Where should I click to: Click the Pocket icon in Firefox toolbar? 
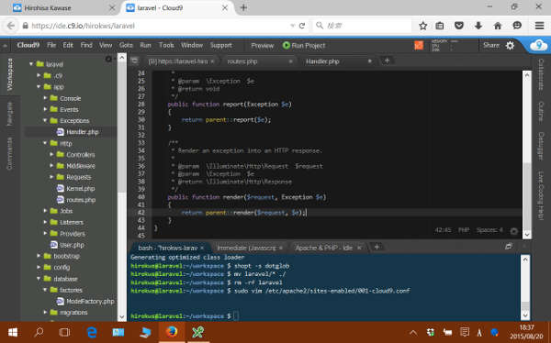point(459,26)
